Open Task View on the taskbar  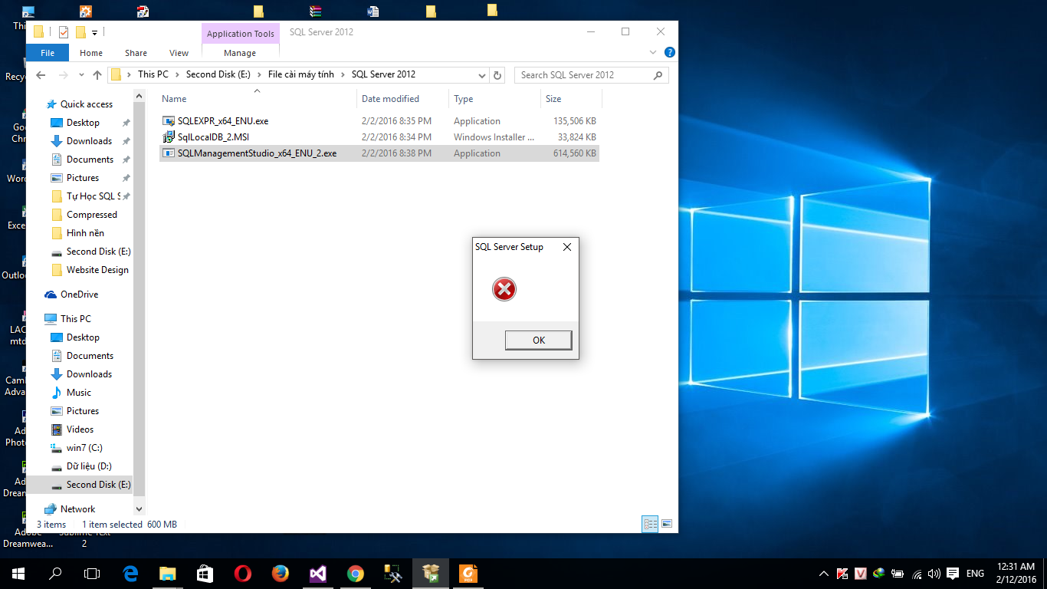coord(92,574)
